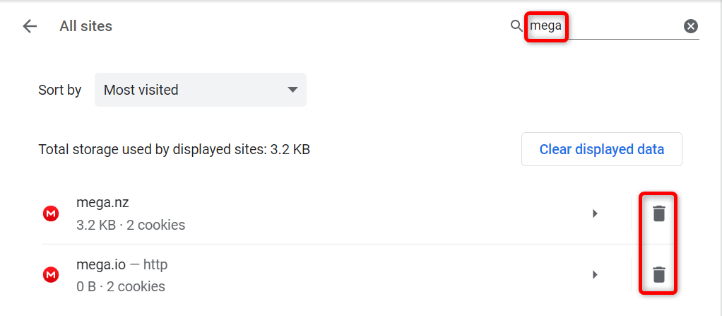Go back using the left arrow
This screenshot has height=316, width=722.
(x=30, y=27)
